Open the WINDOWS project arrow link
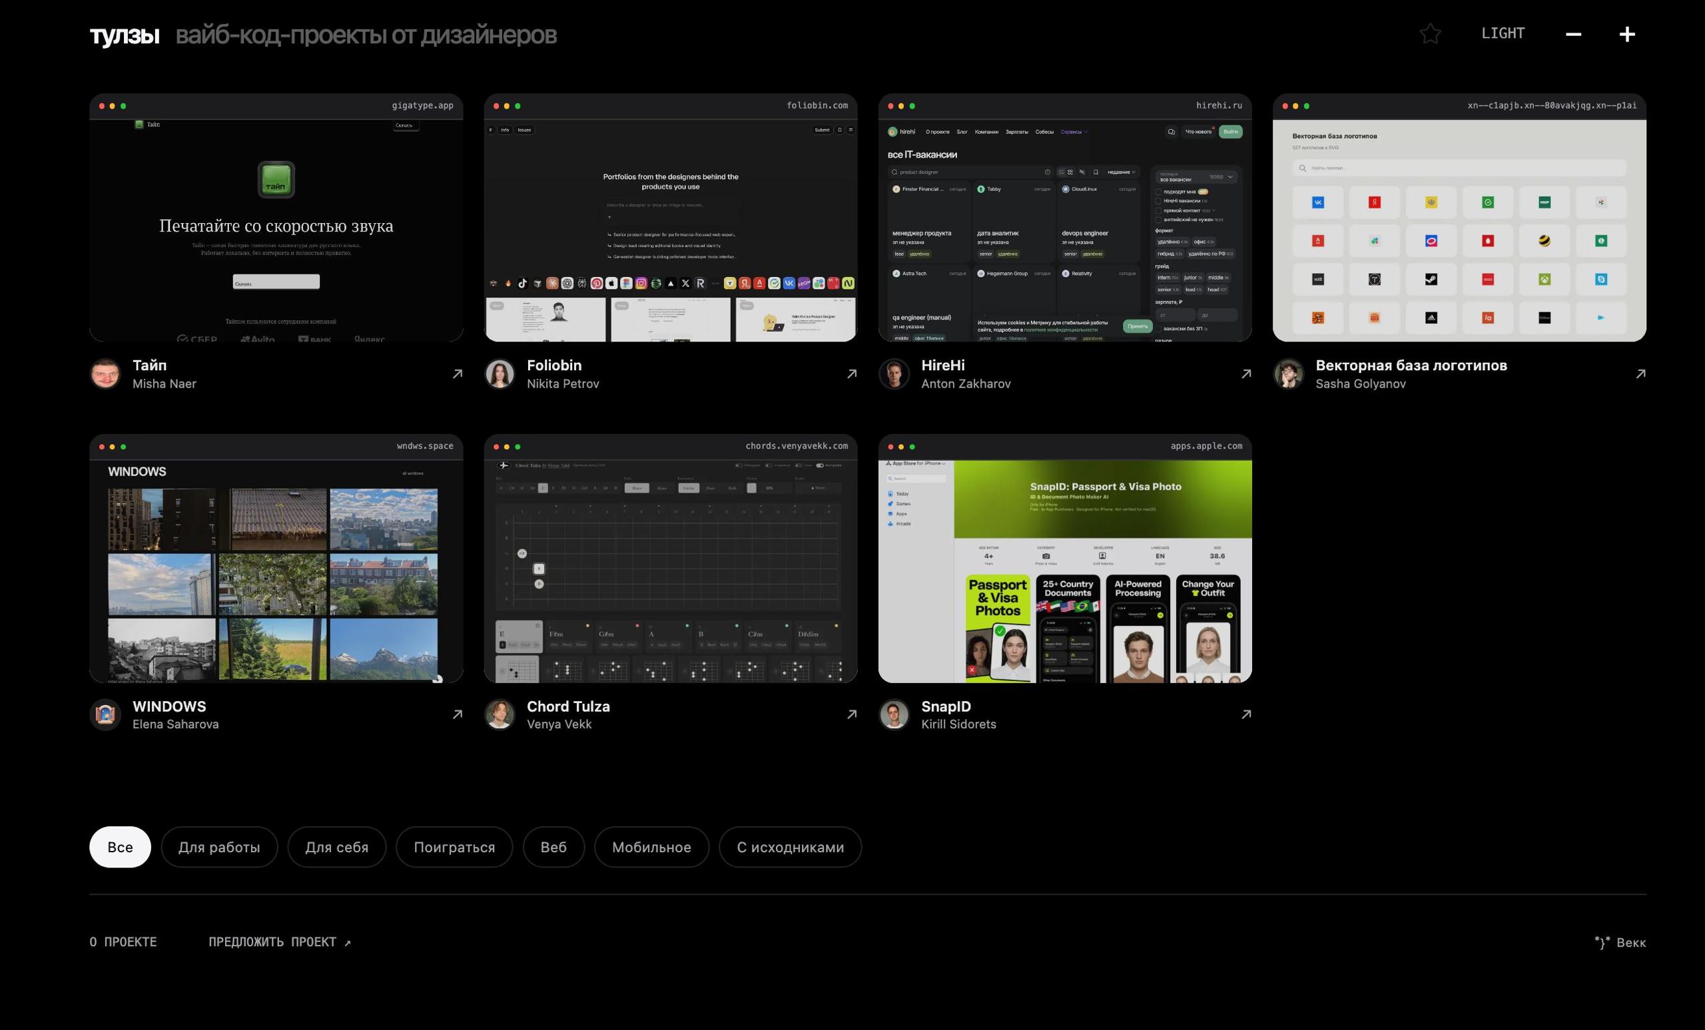This screenshot has height=1030, width=1705. click(458, 714)
